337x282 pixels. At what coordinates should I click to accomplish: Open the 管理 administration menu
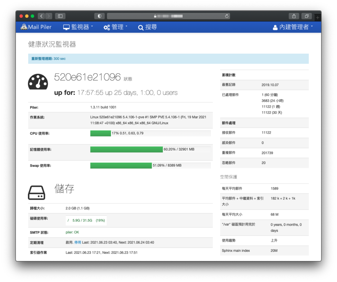116,27
